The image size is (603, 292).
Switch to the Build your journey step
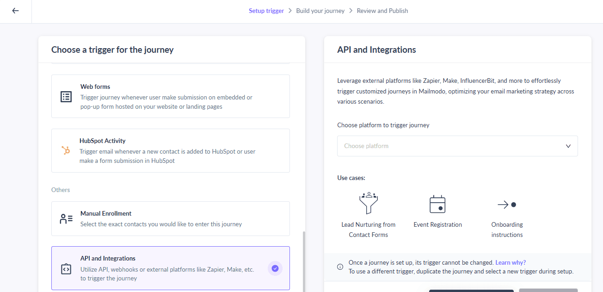point(320,10)
